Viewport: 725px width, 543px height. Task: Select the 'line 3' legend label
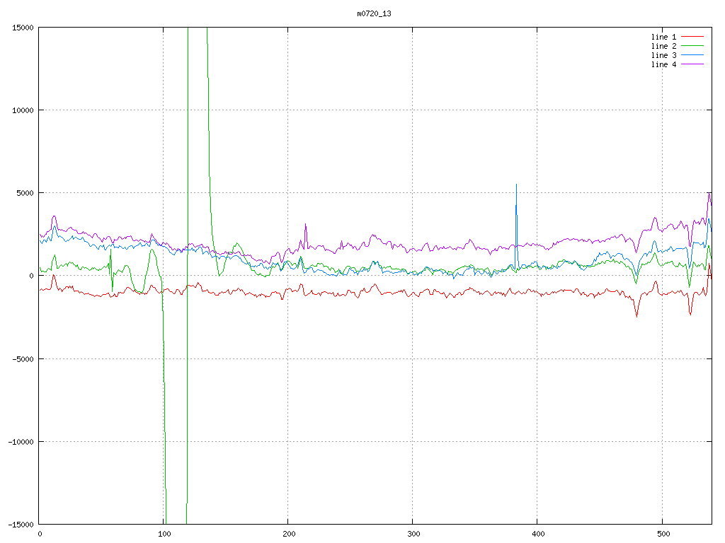(663, 55)
